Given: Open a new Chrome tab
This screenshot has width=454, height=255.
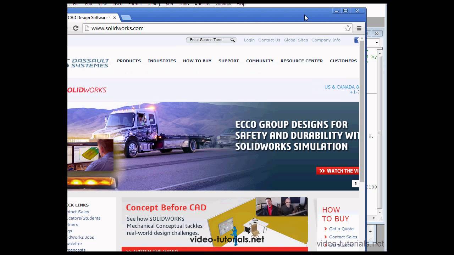Looking at the screenshot, I should point(126,18).
